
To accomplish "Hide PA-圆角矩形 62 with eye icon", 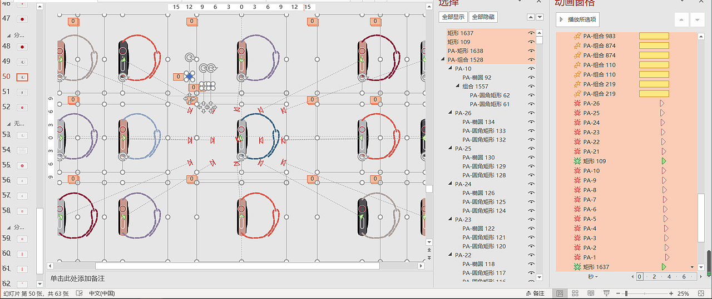I will [531, 95].
